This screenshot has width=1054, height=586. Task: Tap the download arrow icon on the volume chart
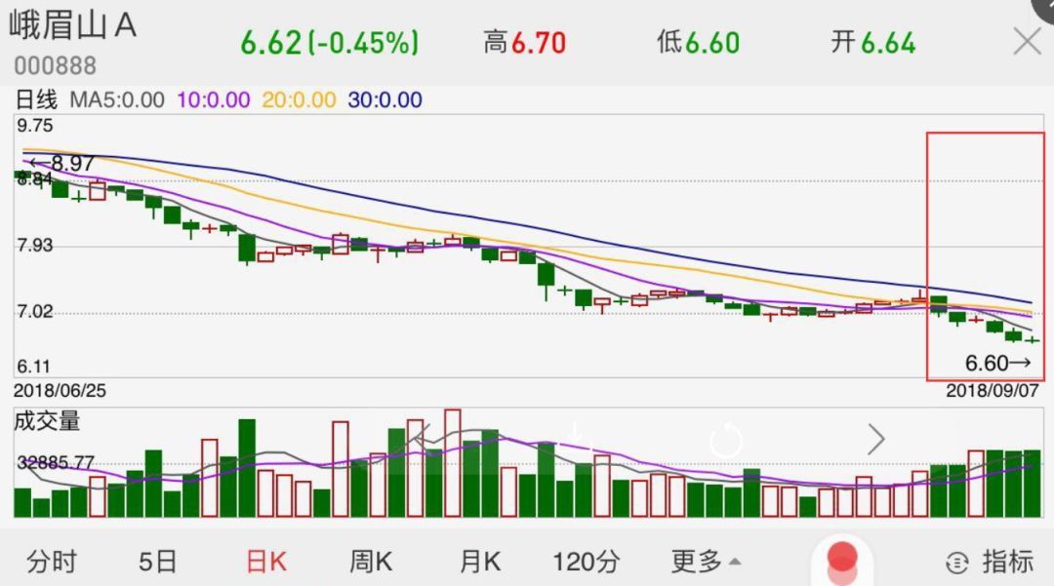click(576, 435)
